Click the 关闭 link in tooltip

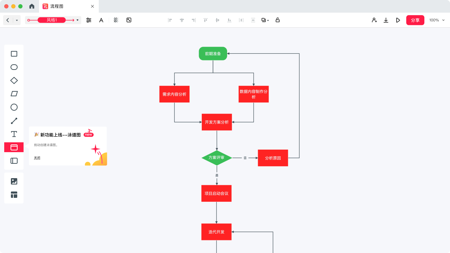(37, 158)
